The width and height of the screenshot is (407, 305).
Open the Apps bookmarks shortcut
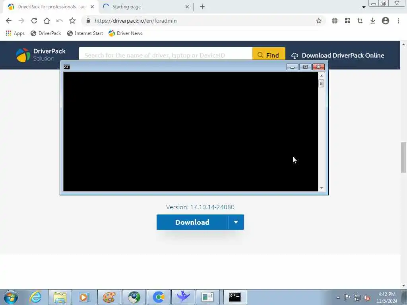(x=15, y=33)
